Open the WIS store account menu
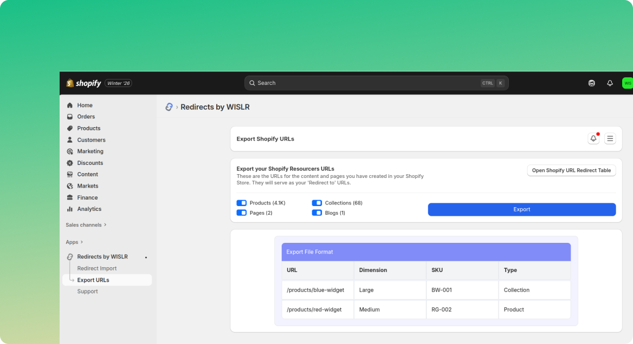This screenshot has width=633, height=344. (x=627, y=83)
